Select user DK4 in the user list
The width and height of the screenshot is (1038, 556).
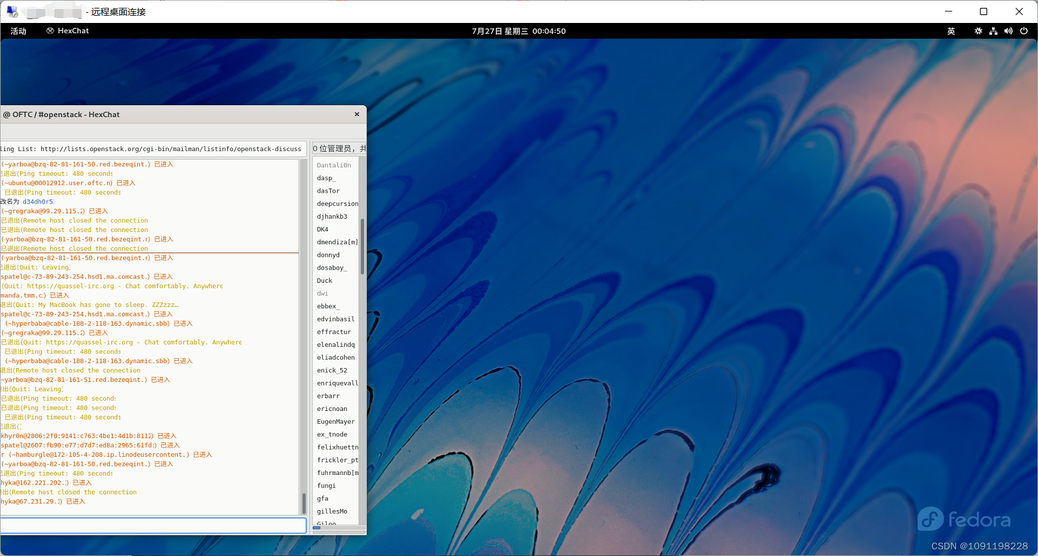pos(323,230)
